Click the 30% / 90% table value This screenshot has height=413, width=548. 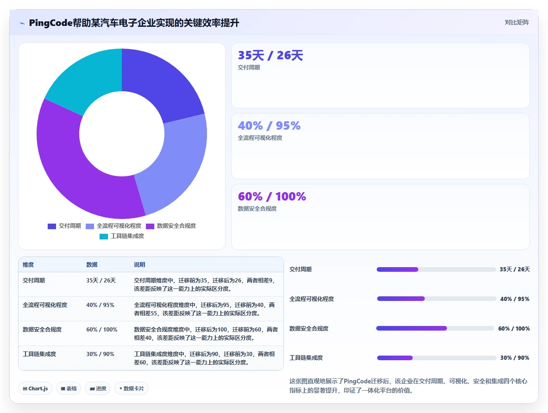pyautogui.click(x=101, y=354)
